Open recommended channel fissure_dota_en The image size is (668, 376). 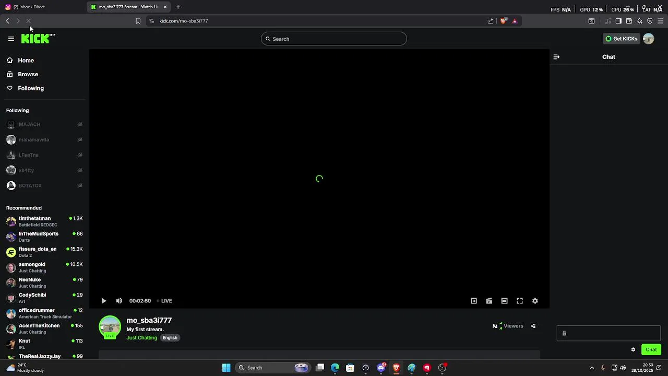click(44, 252)
